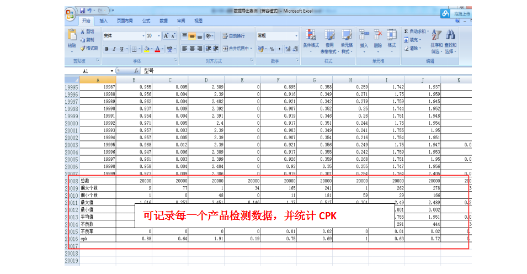Expand the number format dropdown (常规)

coord(296,35)
